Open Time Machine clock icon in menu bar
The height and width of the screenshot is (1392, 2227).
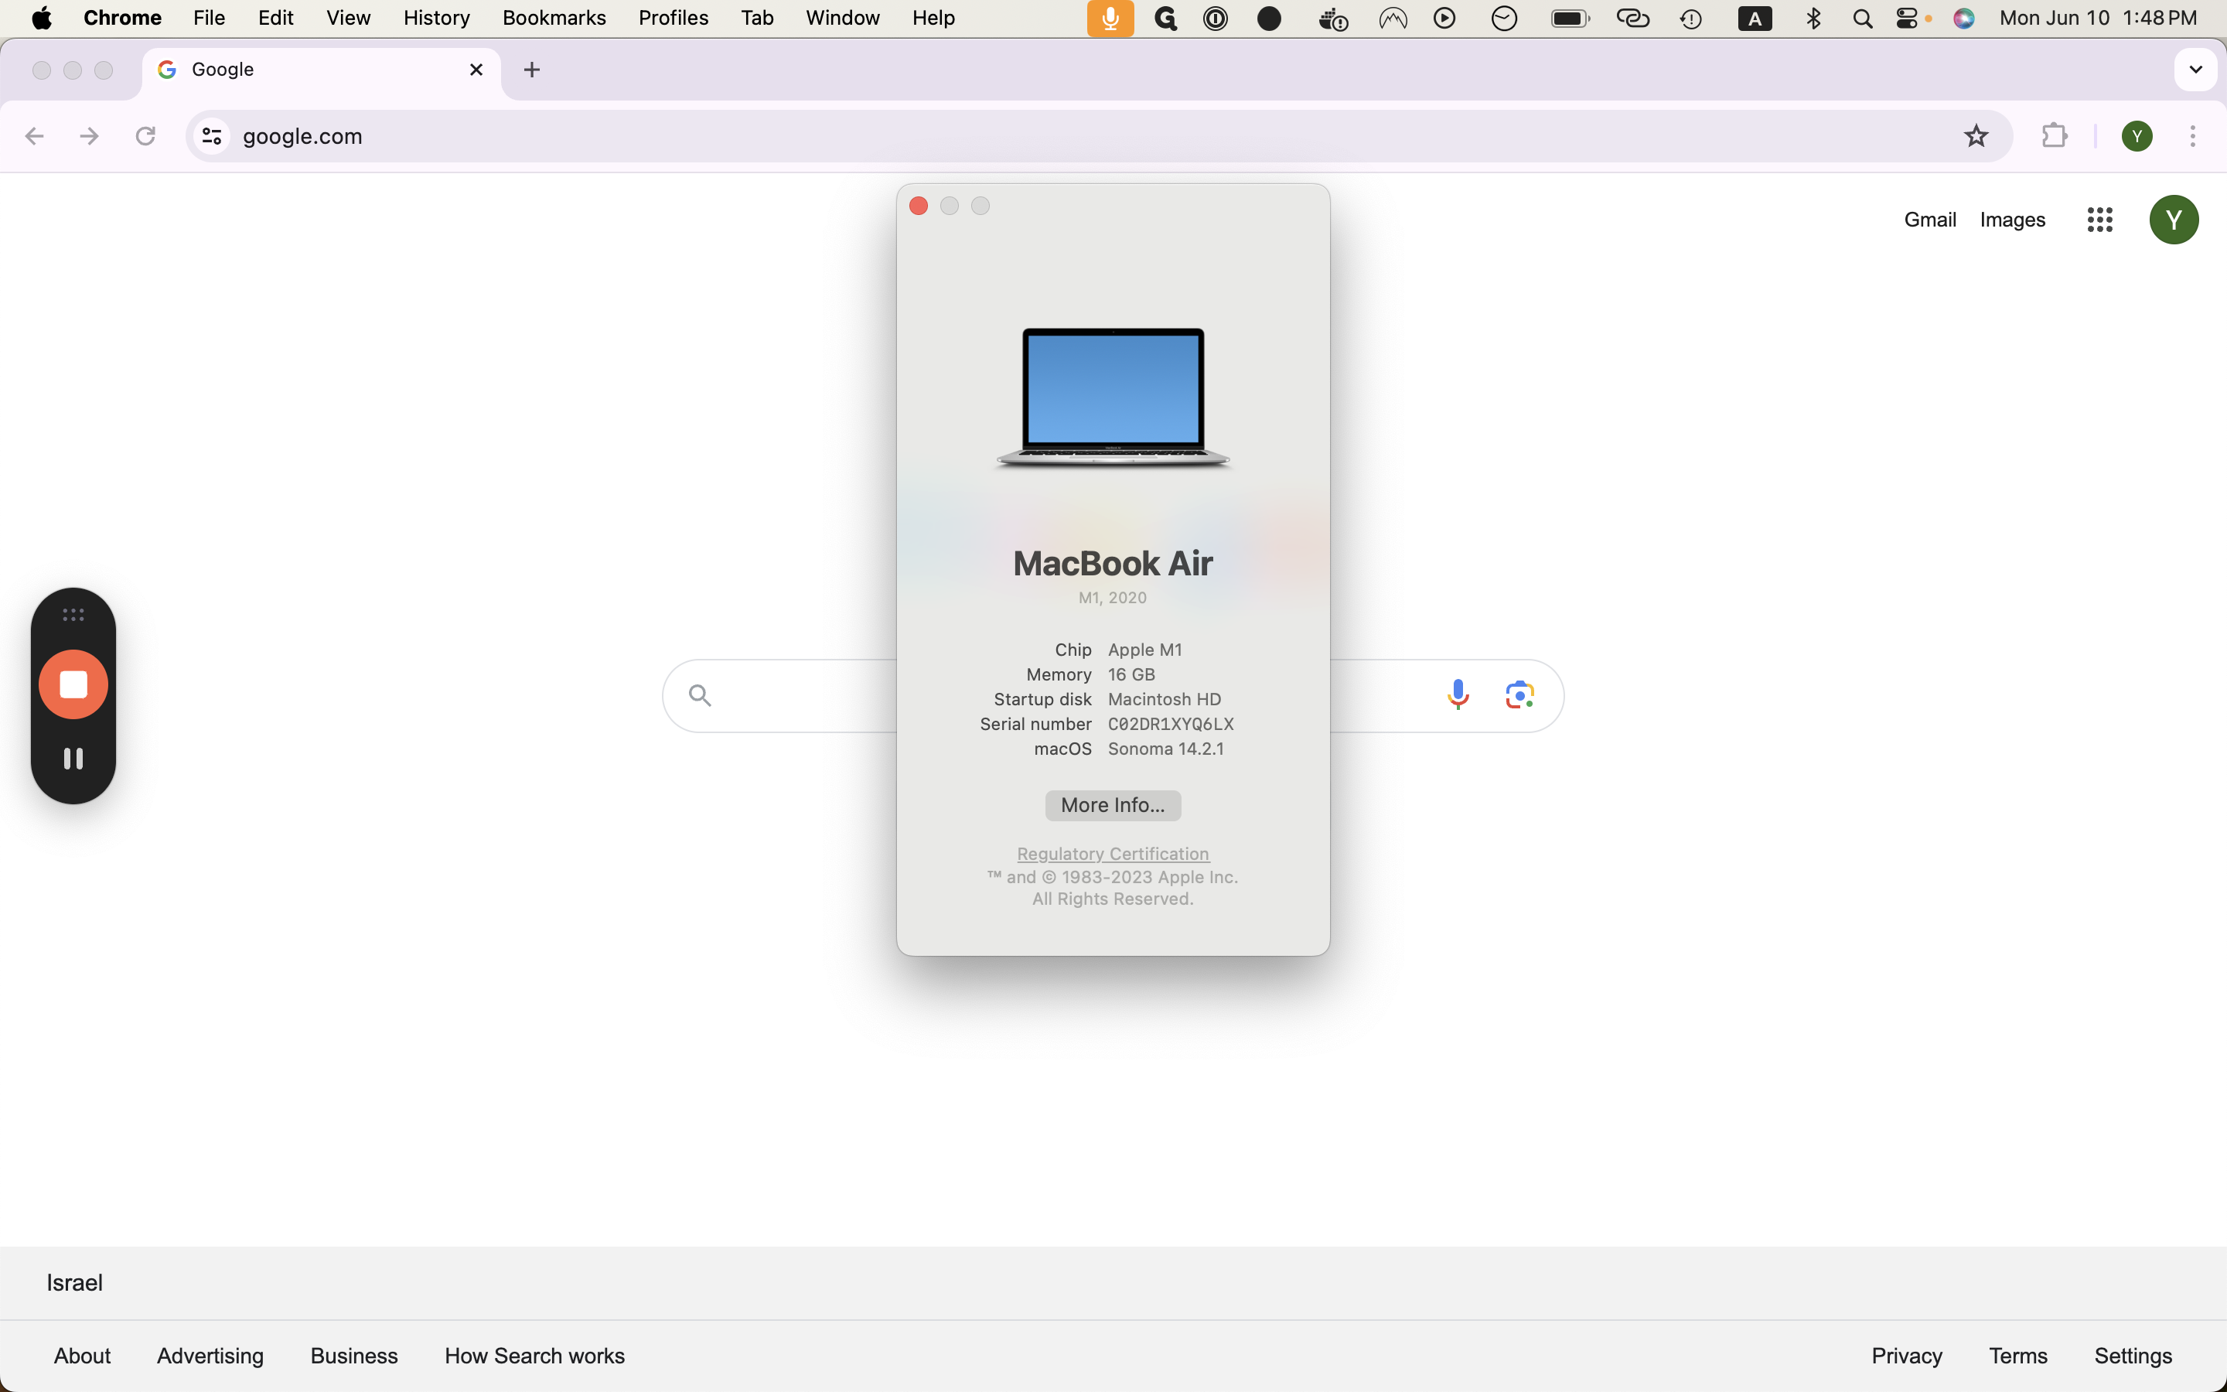[1690, 19]
